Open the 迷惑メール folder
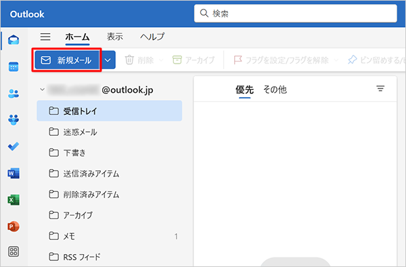 coord(109,132)
